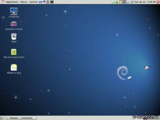Screen dimensions: 160x120
Task: Open the Applications menu
Action: (x=12, y=2)
